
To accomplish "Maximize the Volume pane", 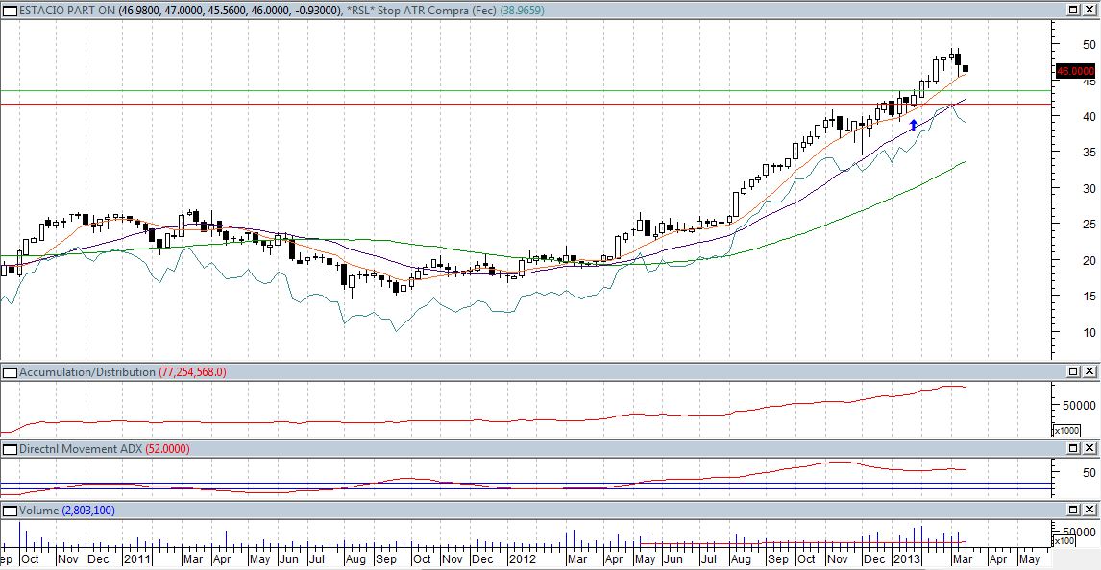I will click(x=1075, y=511).
